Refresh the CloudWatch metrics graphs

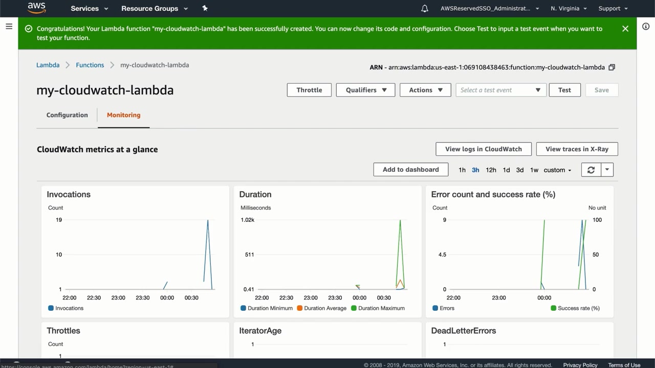pos(591,170)
